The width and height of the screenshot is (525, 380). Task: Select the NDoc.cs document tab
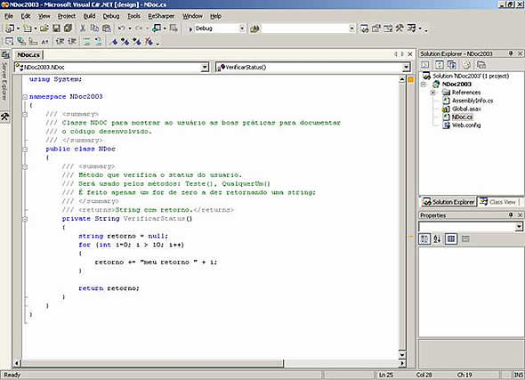point(28,55)
